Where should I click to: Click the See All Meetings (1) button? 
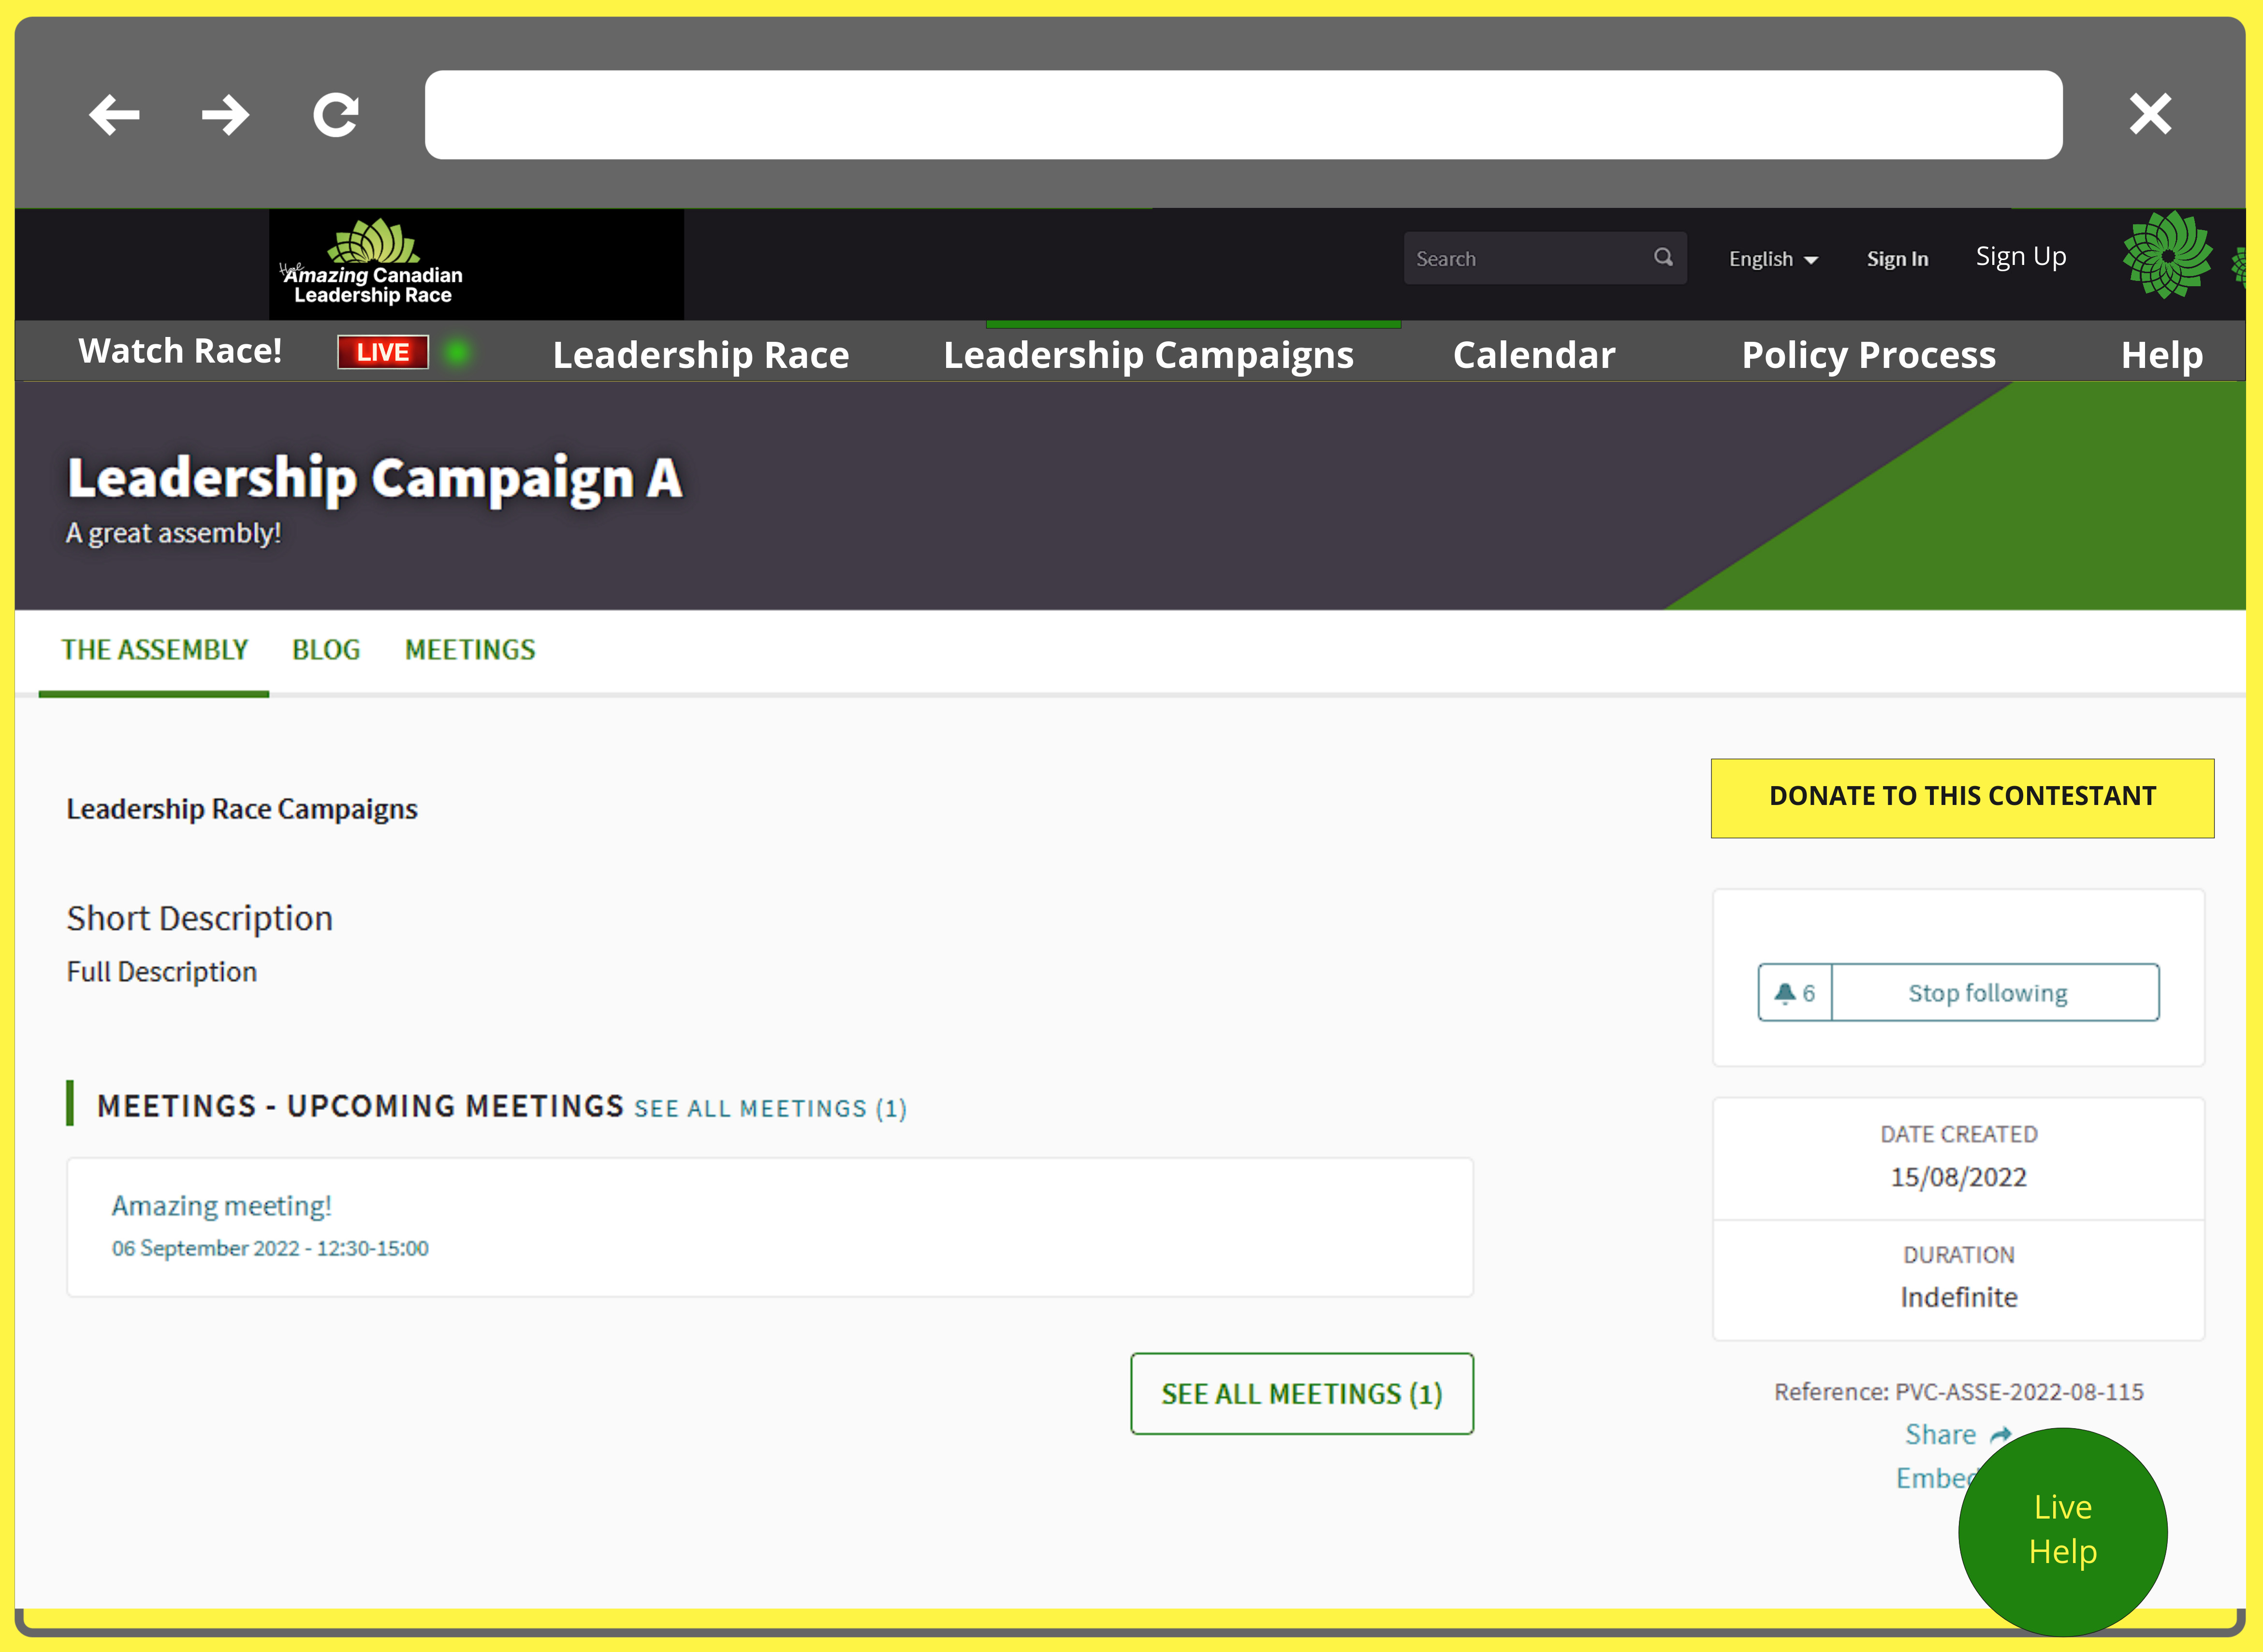(1301, 1394)
